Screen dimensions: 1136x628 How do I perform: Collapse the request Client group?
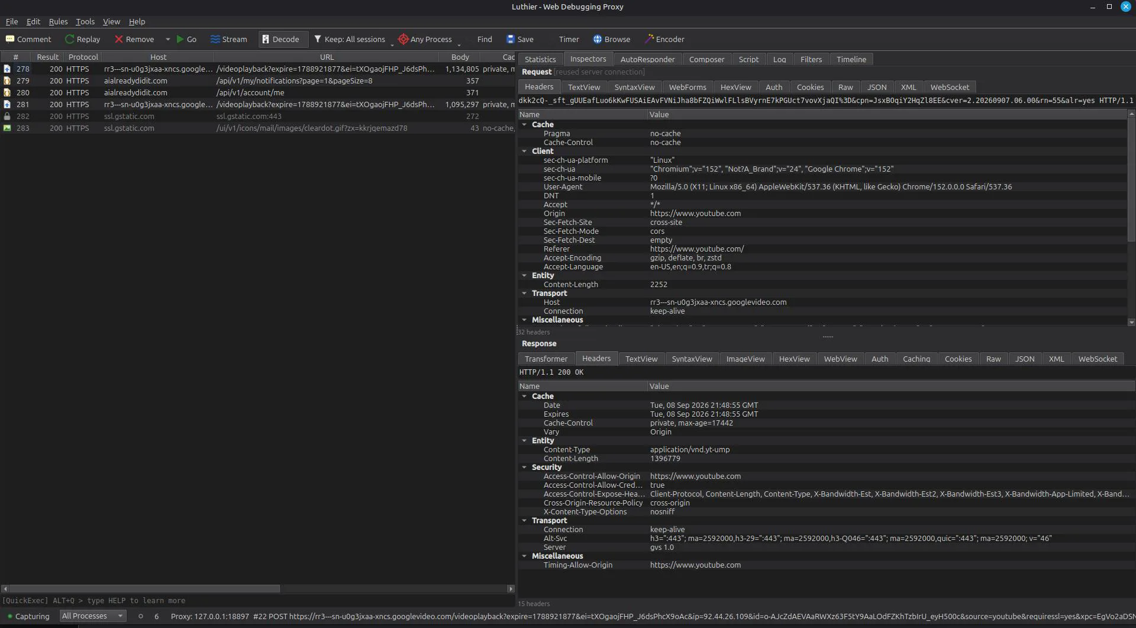(x=524, y=151)
